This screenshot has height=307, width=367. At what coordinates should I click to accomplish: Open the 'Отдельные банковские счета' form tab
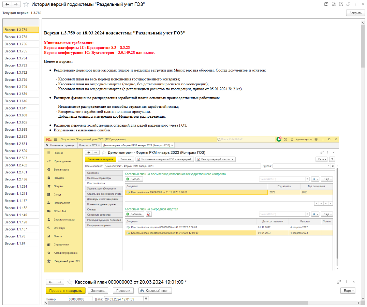[104, 194]
